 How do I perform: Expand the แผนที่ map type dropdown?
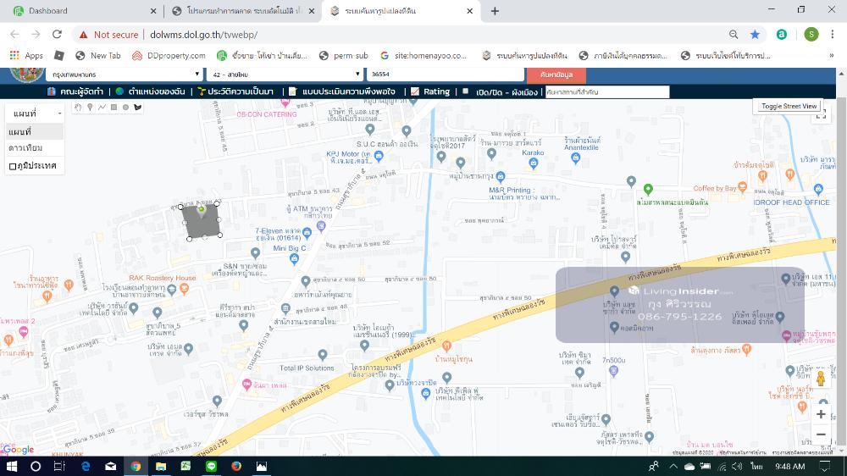coord(35,113)
